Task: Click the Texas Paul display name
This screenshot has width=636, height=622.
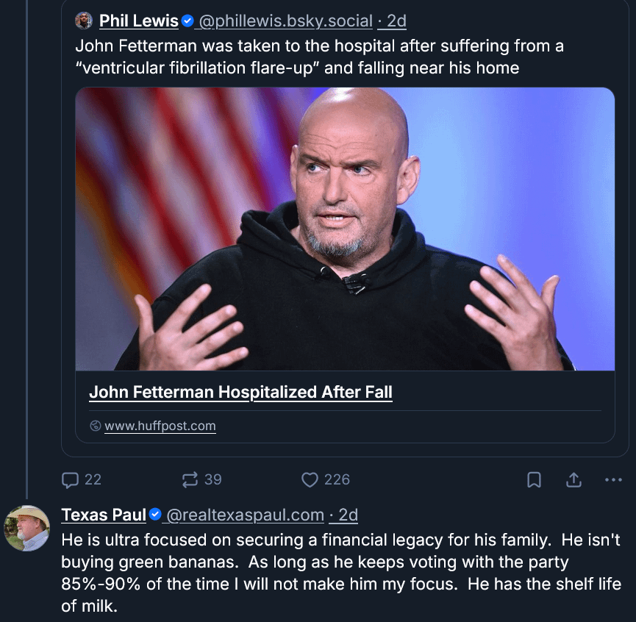Action: point(104,515)
